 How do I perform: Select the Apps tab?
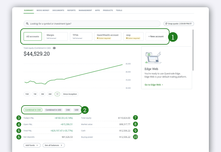(97, 10)
